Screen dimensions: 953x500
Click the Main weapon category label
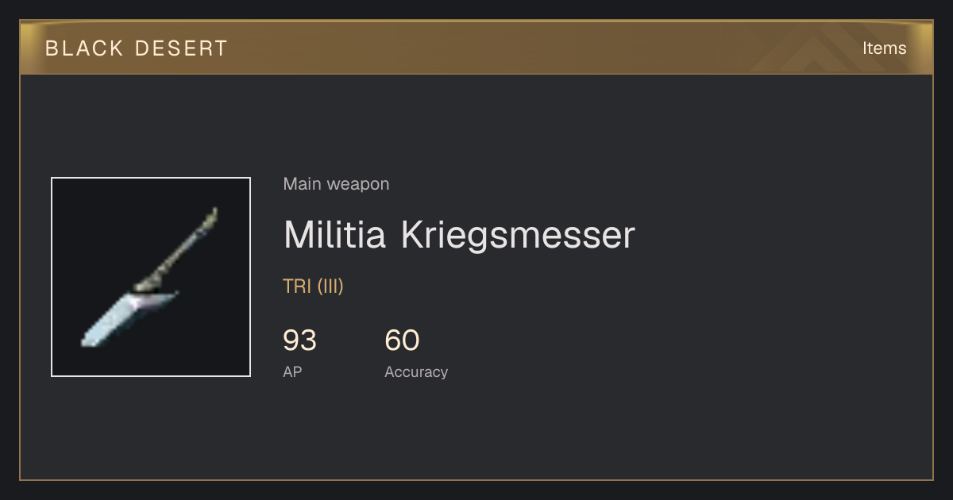(336, 184)
